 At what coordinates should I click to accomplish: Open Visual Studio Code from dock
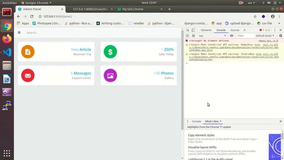tap(7, 52)
